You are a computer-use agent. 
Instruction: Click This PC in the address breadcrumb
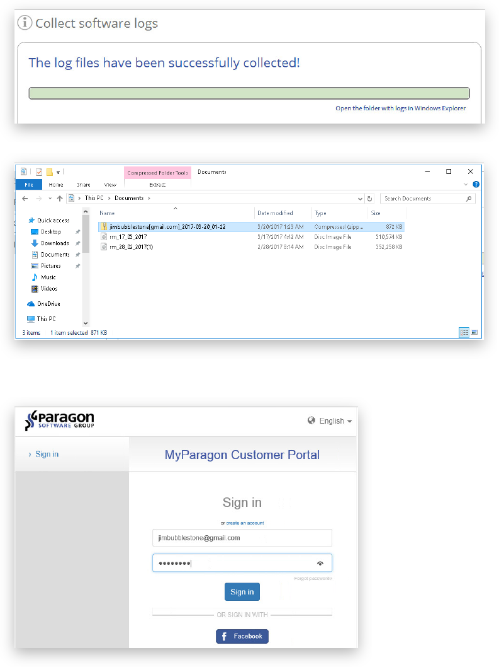pyautogui.click(x=94, y=198)
